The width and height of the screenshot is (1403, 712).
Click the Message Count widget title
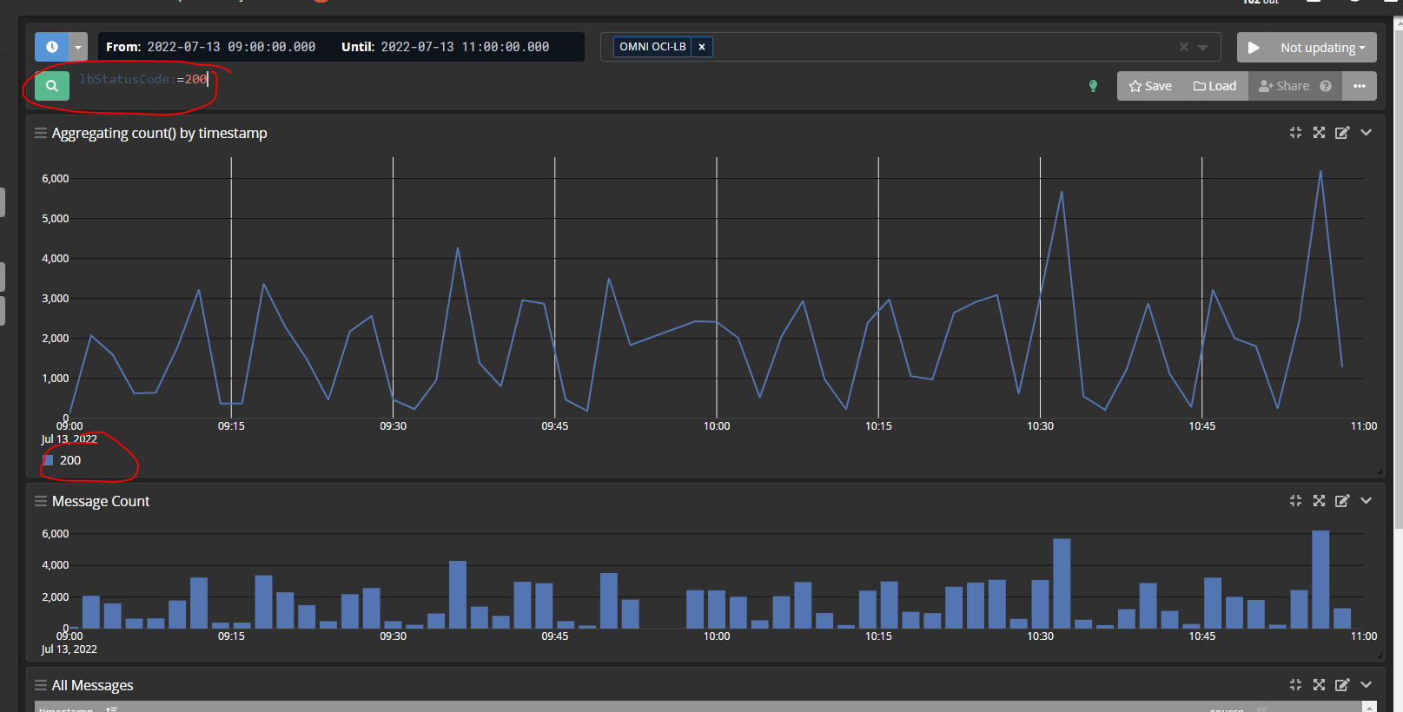pyautogui.click(x=101, y=501)
